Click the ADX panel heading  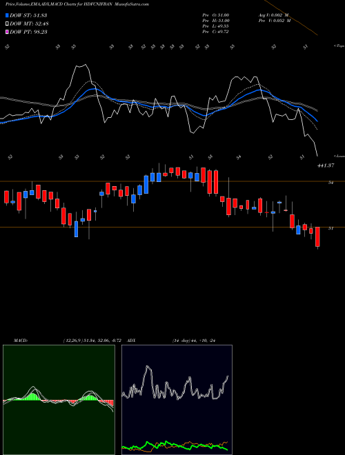131,341
